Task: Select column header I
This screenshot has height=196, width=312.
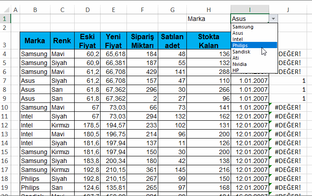Action: (x=250, y=10)
